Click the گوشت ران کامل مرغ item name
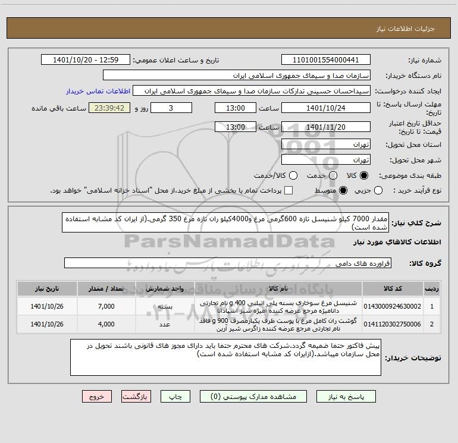Image resolution: width=458 pixels, height=443 pixels. pyautogui.click(x=278, y=325)
